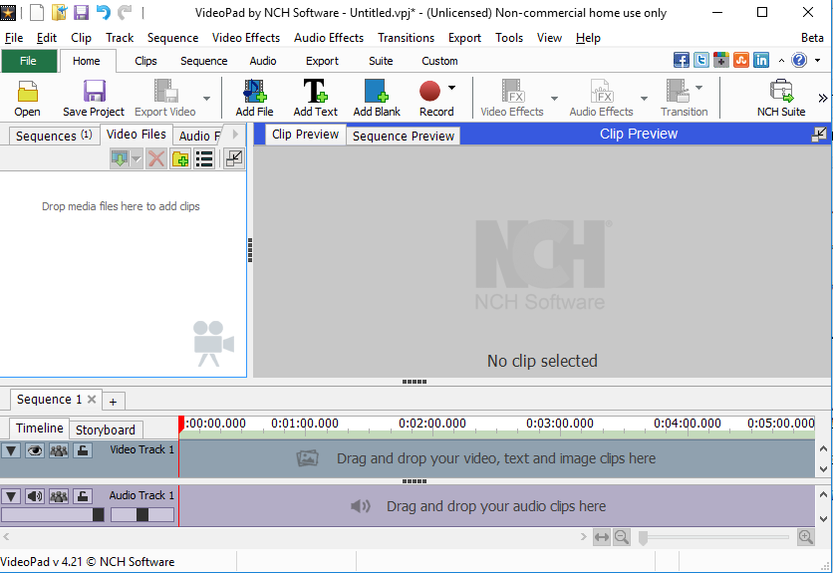Click the Add Text icon
This screenshot has width=833, height=573.
315,91
